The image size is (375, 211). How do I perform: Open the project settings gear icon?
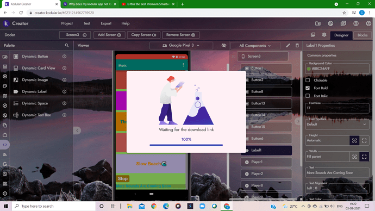324,35
